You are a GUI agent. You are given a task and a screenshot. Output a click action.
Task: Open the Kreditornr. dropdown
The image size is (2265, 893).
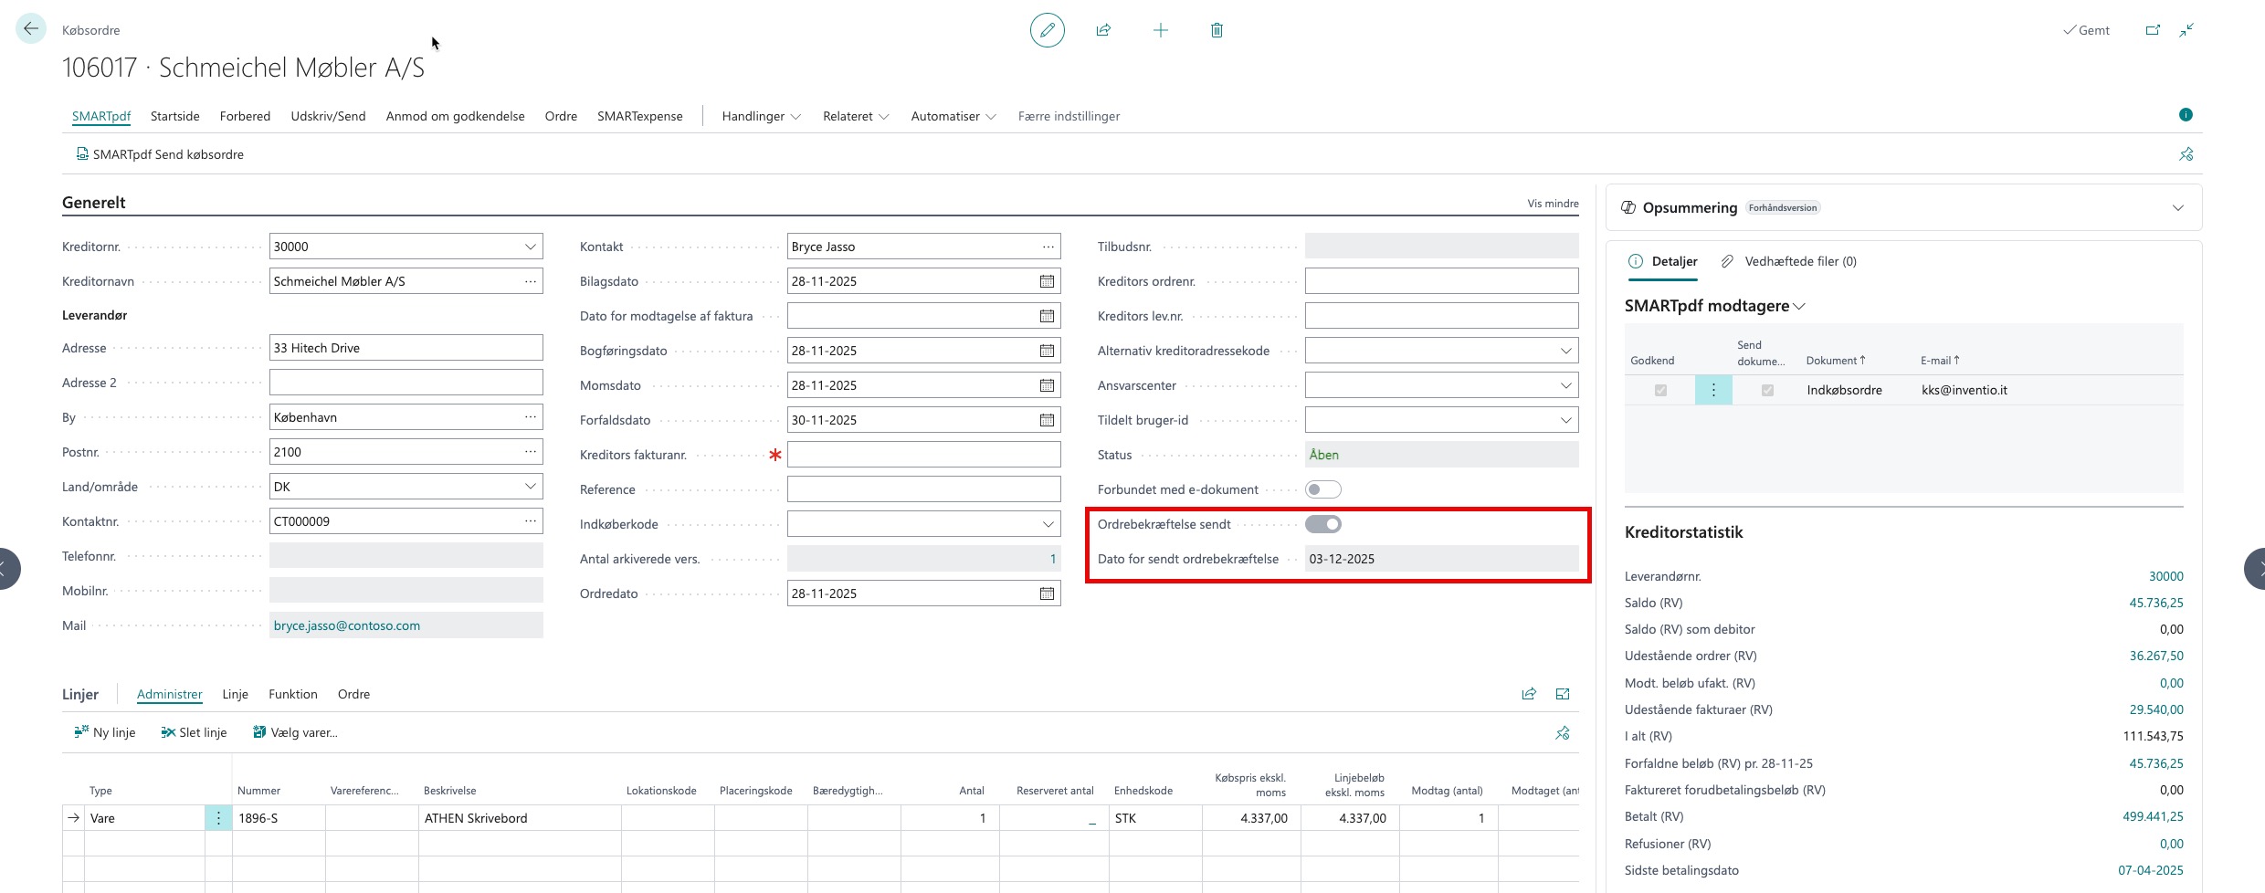(530, 247)
